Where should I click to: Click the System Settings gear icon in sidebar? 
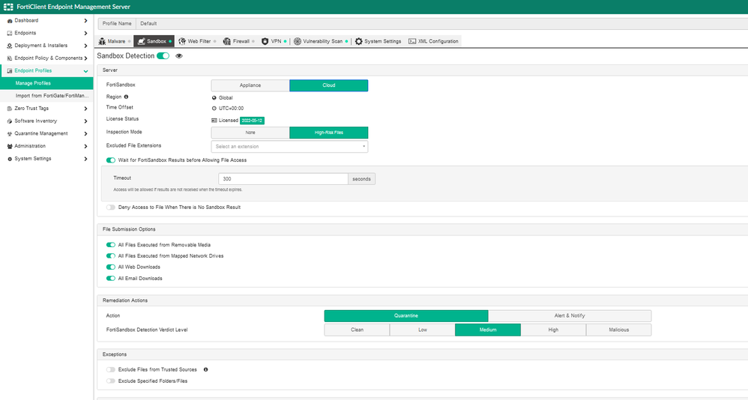point(10,159)
